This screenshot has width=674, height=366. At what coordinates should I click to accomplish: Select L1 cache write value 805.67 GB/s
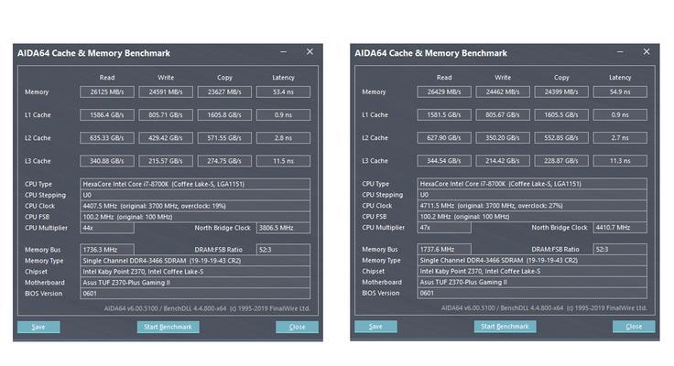tap(503, 114)
